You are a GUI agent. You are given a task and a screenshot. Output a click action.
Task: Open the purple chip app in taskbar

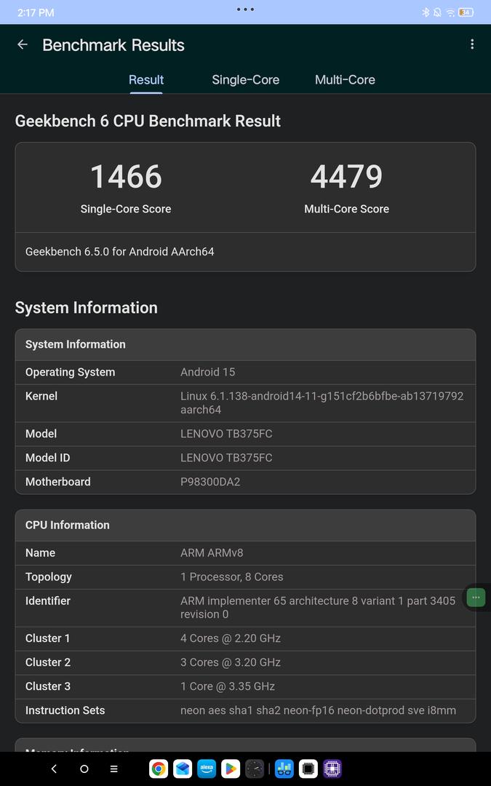tap(332, 769)
